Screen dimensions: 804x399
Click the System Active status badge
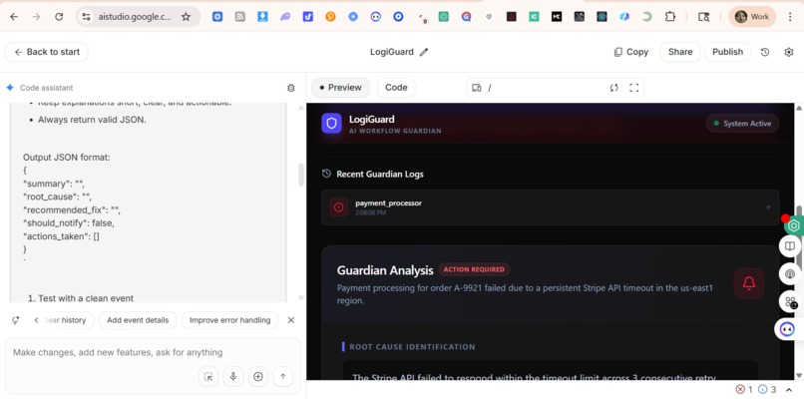click(x=742, y=124)
